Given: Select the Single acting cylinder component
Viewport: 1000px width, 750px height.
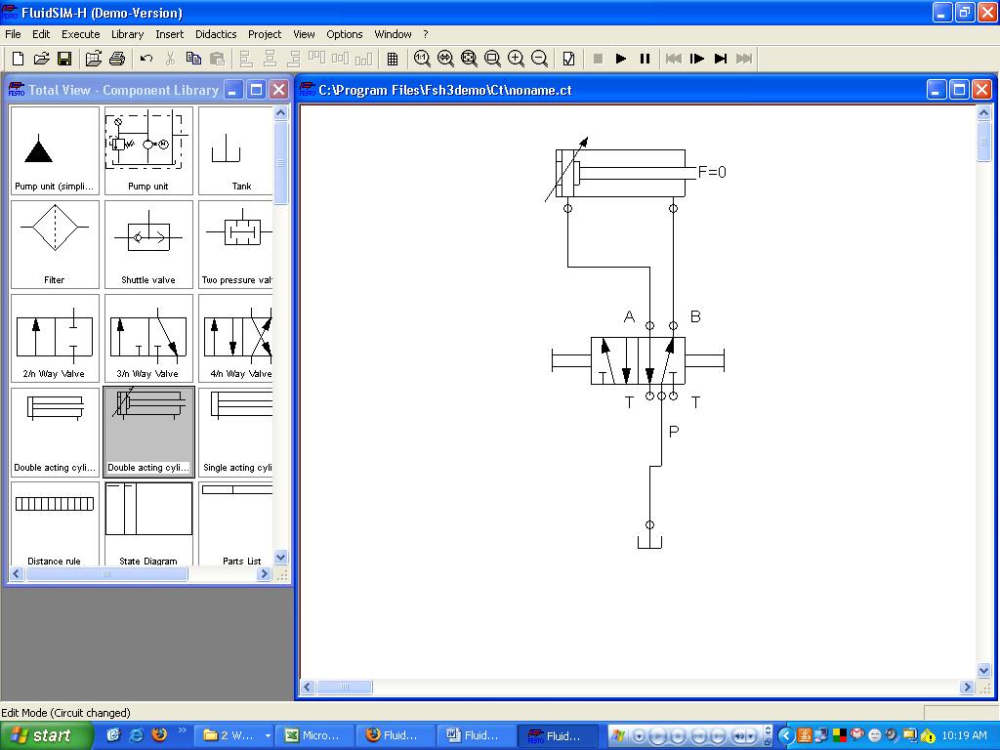Looking at the screenshot, I should pyautogui.click(x=235, y=432).
